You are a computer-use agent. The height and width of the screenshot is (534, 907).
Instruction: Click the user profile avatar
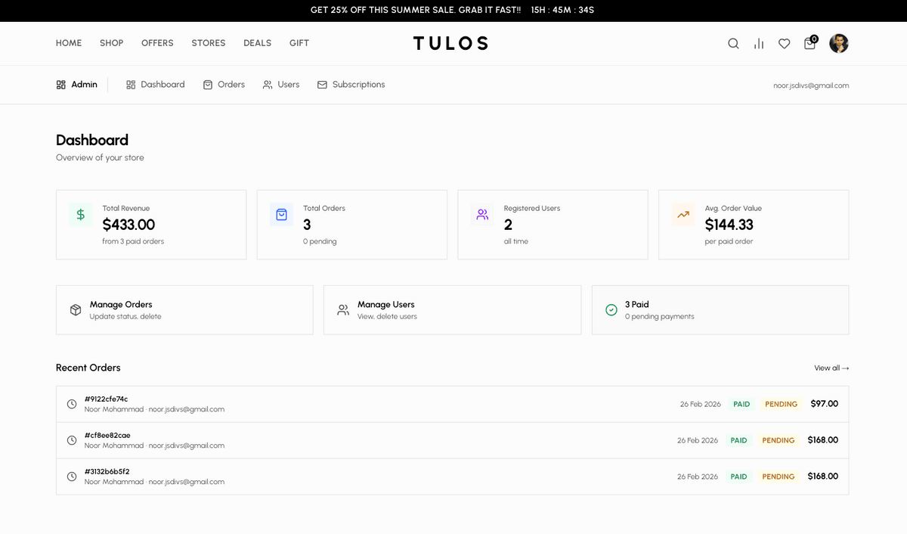[838, 44]
